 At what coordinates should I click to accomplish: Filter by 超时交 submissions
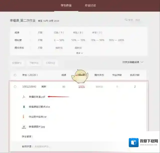(78, 48)
